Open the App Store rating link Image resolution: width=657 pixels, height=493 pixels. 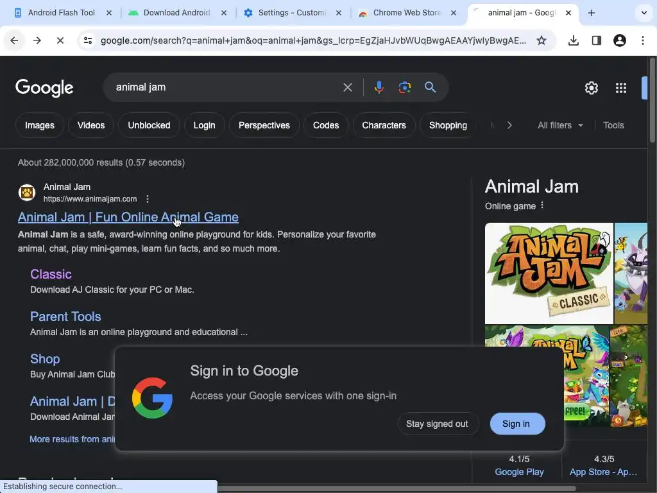click(x=603, y=472)
